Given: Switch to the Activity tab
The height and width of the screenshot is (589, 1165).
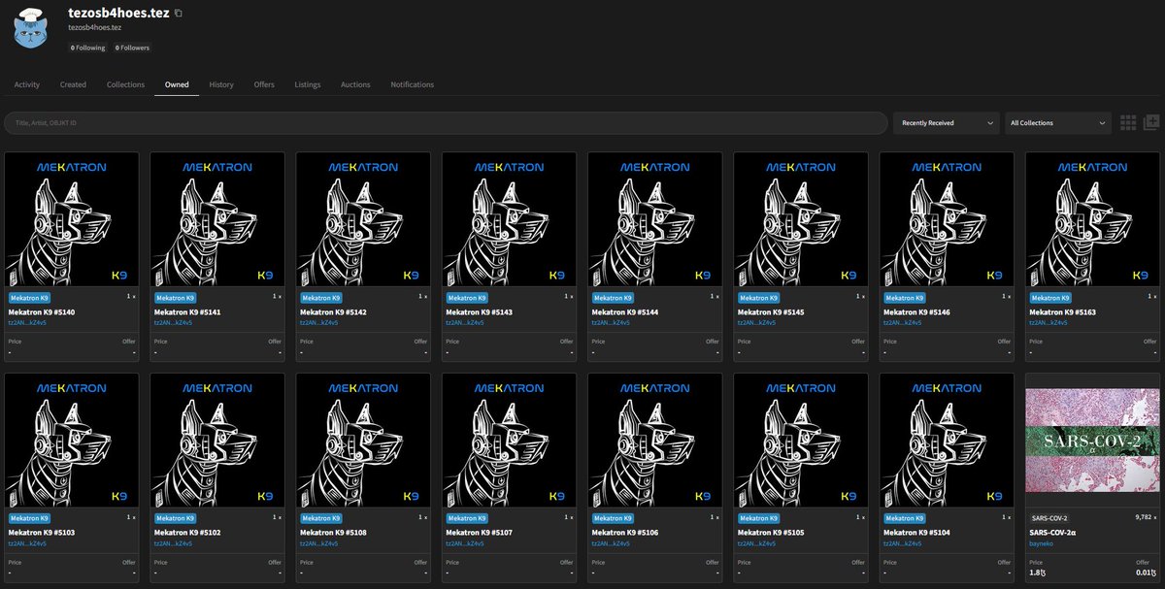Looking at the screenshot, I should 26,84.
